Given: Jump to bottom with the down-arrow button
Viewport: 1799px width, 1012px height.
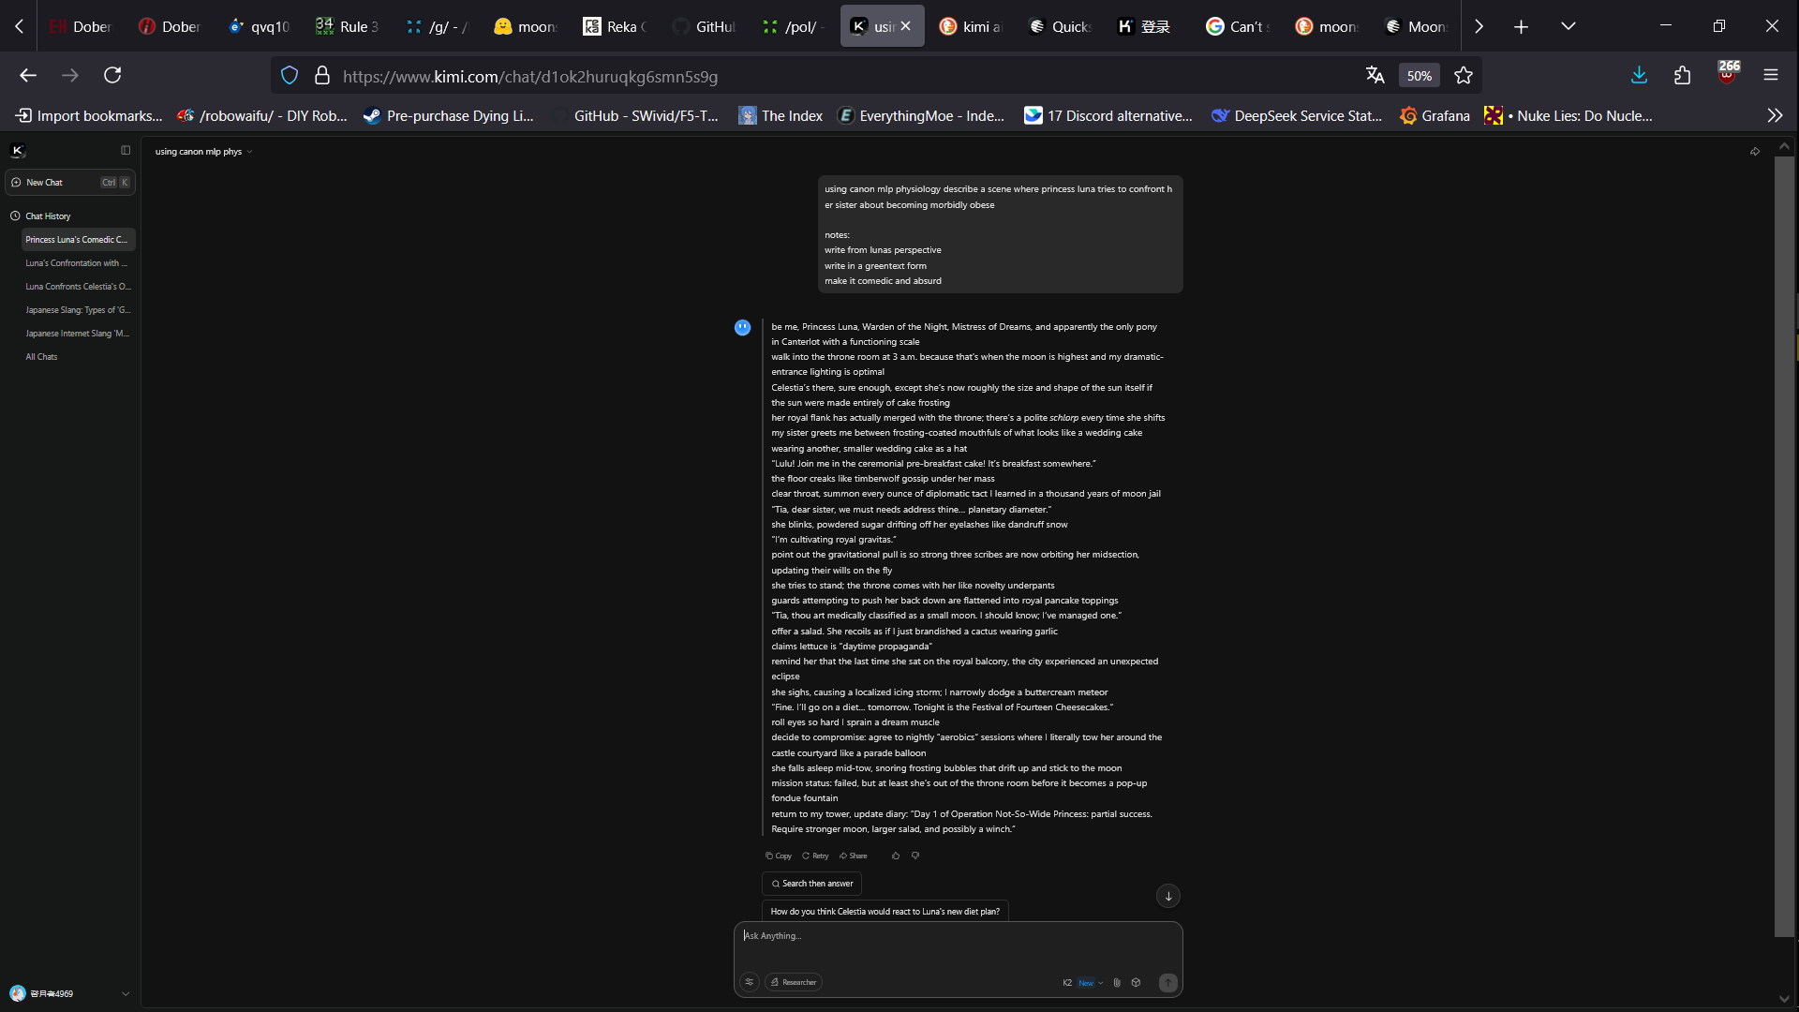Looking at the screenshot, I should [1167, 896].
